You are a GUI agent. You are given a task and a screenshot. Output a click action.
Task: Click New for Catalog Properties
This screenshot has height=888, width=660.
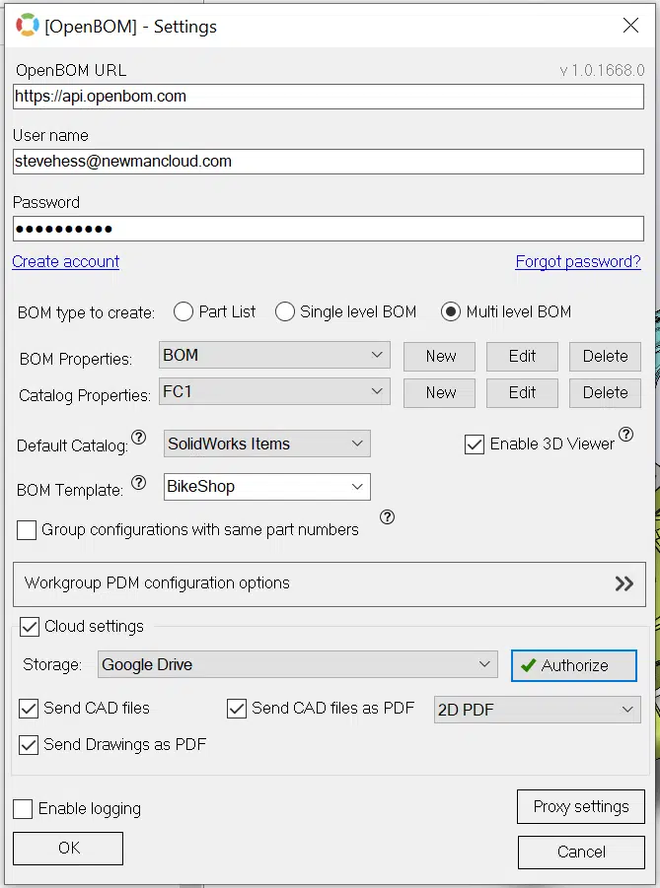click(439, 392)
